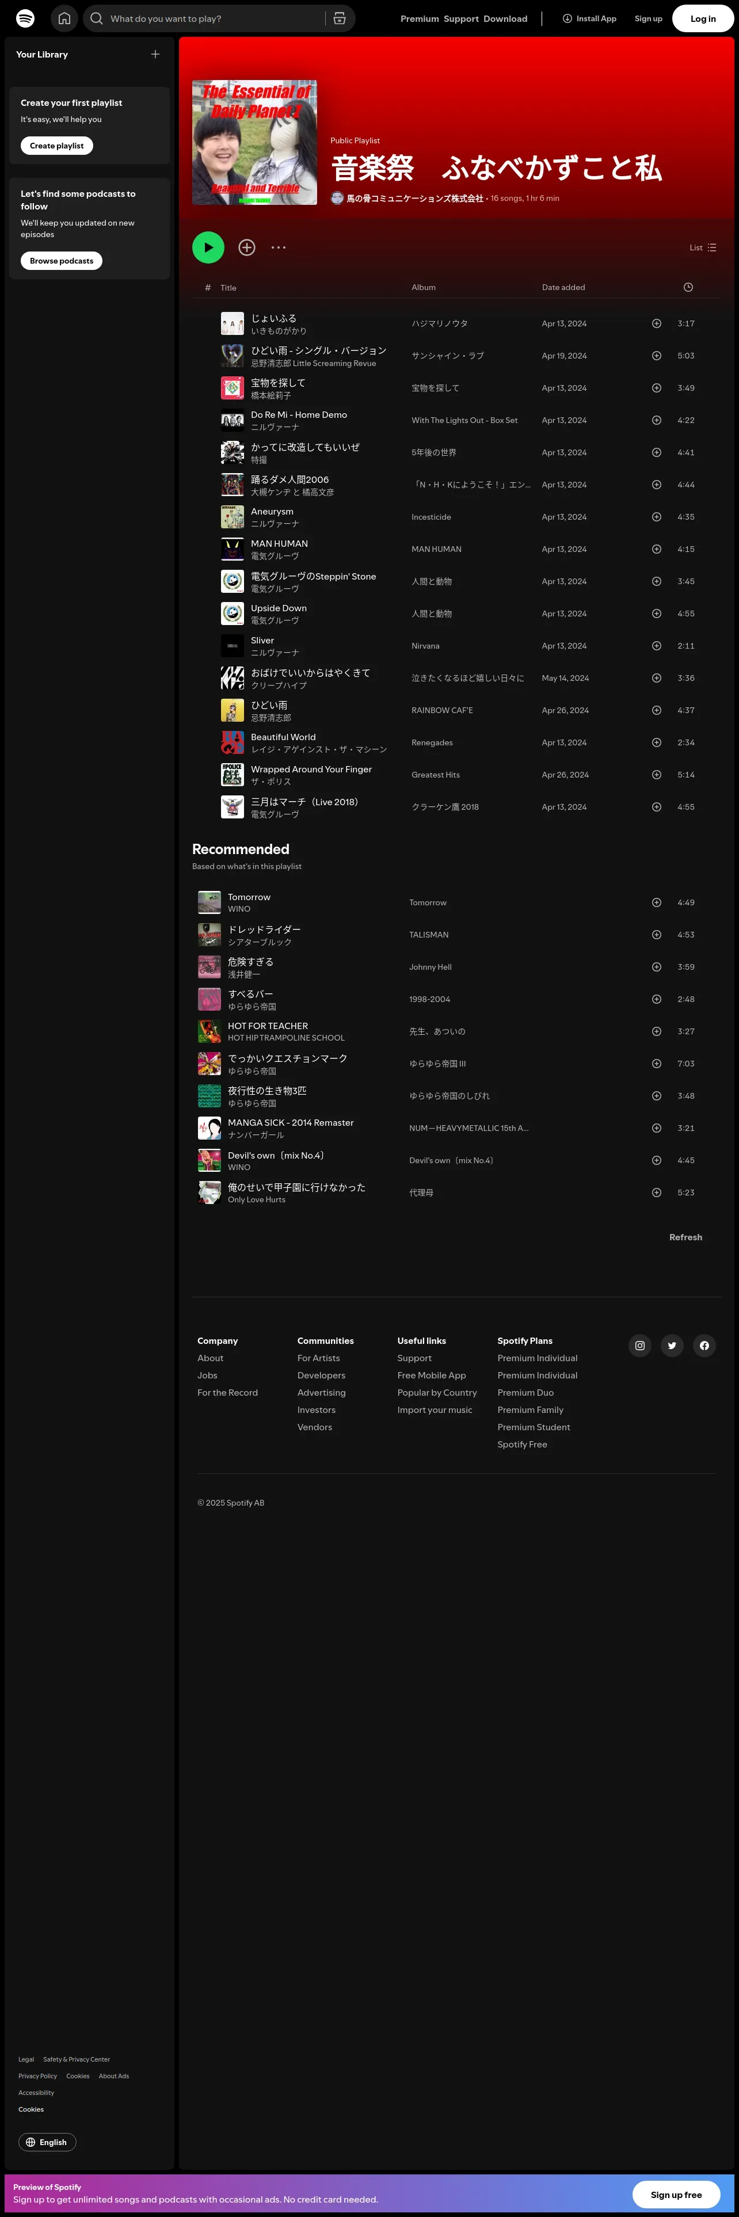Image resolution: width=739 pixels, height=2217 pixels.
Task: Click recommended track 危険すぎる
Action: 250,961
